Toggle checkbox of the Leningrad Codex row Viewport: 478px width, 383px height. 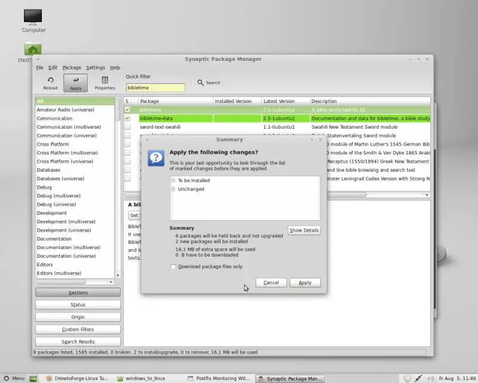[x=127, y=178]
